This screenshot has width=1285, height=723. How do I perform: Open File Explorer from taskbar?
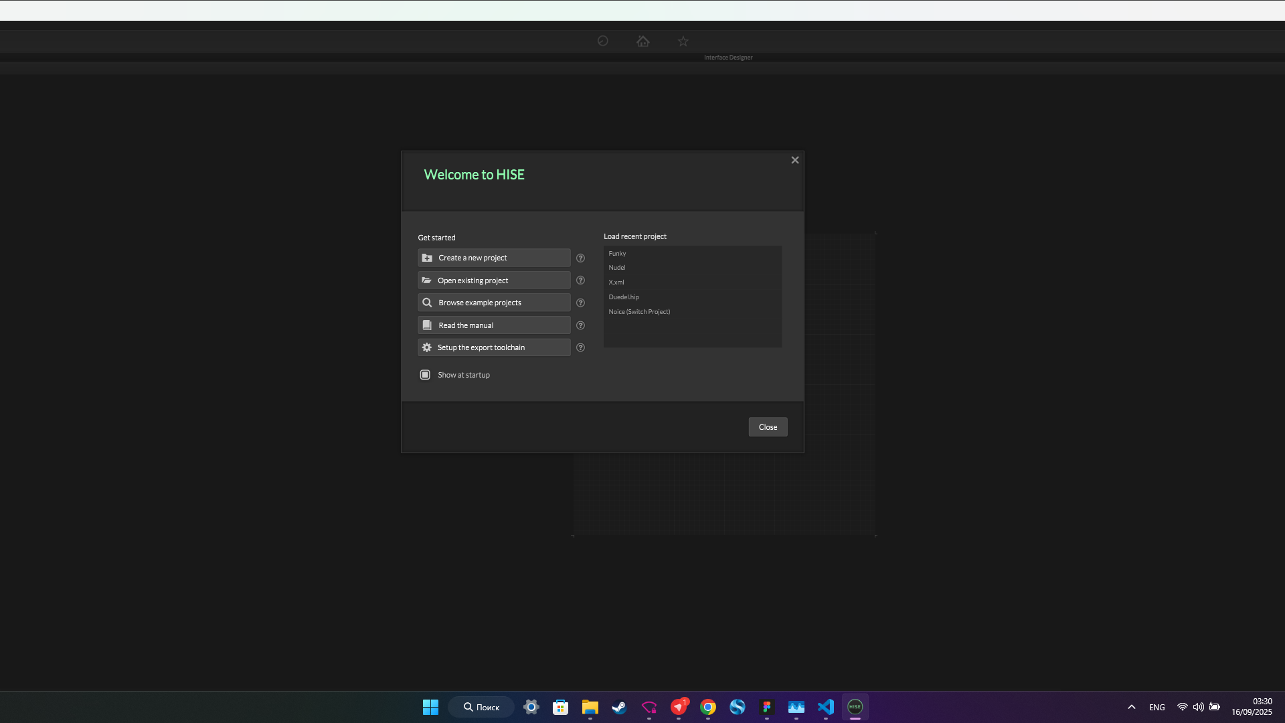pyautogui.click(x=590, y=707)
